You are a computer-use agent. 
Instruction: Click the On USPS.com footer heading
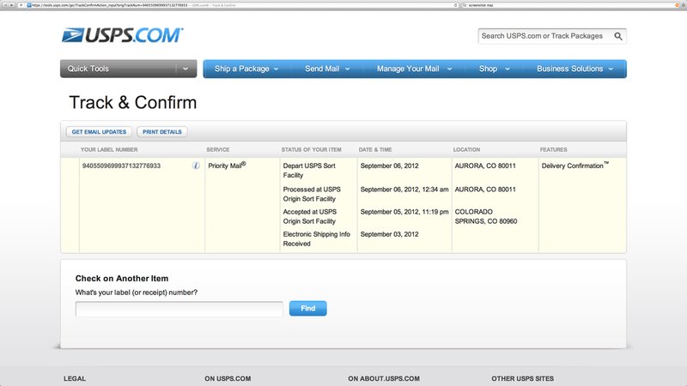(x=228, y=378)
